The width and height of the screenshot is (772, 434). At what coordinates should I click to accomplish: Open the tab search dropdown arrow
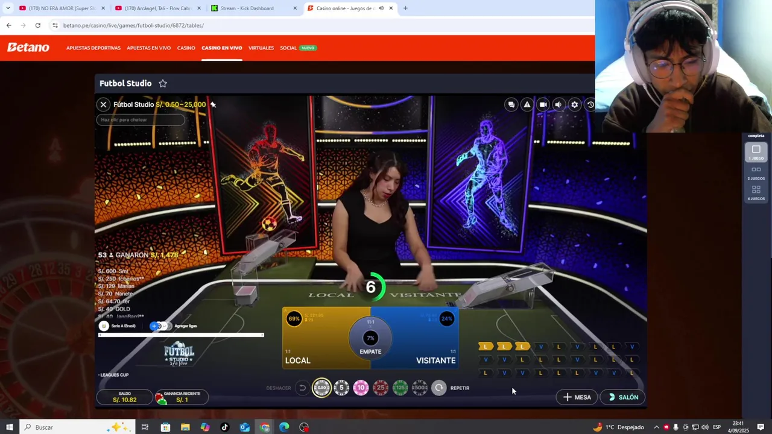click(8, 8)
